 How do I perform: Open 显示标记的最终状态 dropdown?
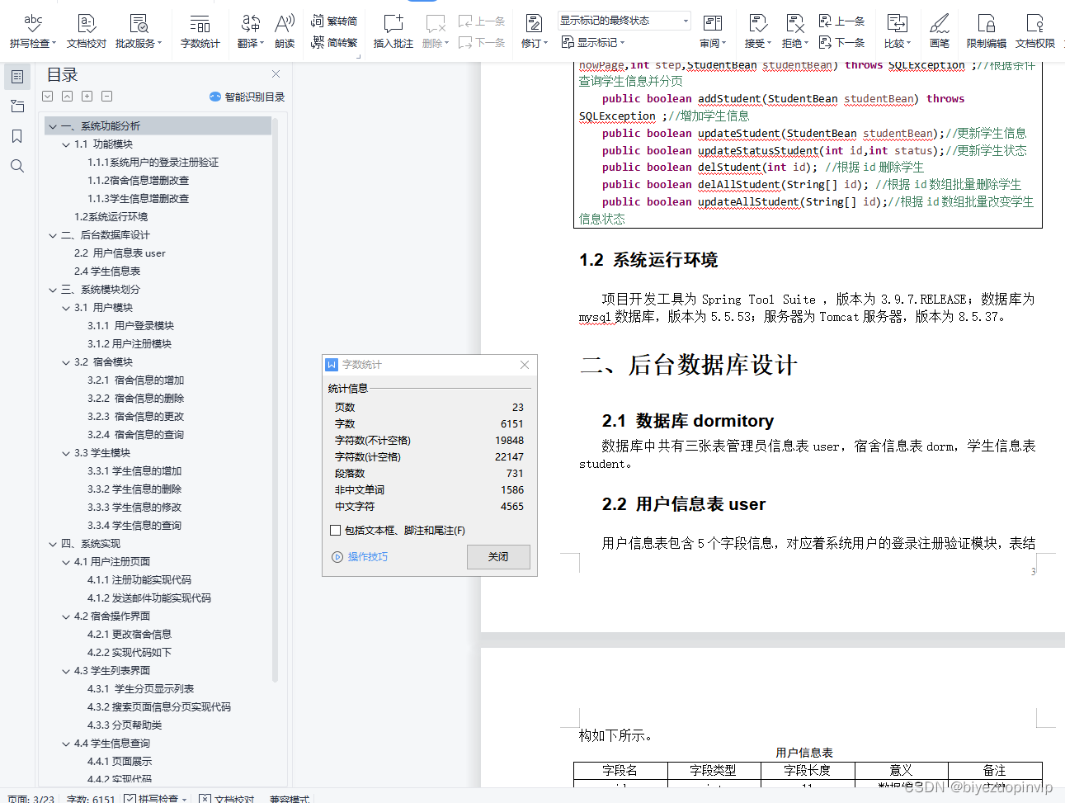point(624,21)
